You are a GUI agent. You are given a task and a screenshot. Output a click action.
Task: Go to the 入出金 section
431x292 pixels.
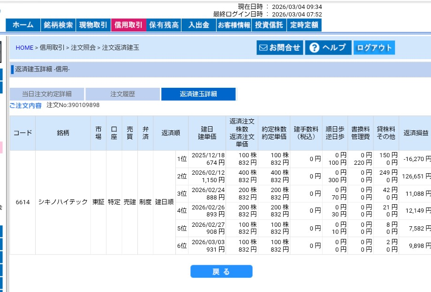[197, 26]
